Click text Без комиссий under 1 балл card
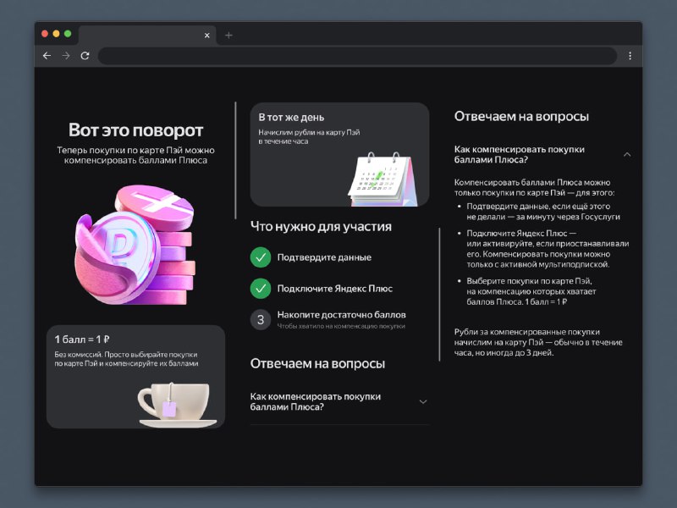The width and height of the screenshot is (677, 508). (x=126, y=359)
